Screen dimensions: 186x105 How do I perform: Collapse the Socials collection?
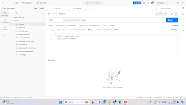pos(12,21)
